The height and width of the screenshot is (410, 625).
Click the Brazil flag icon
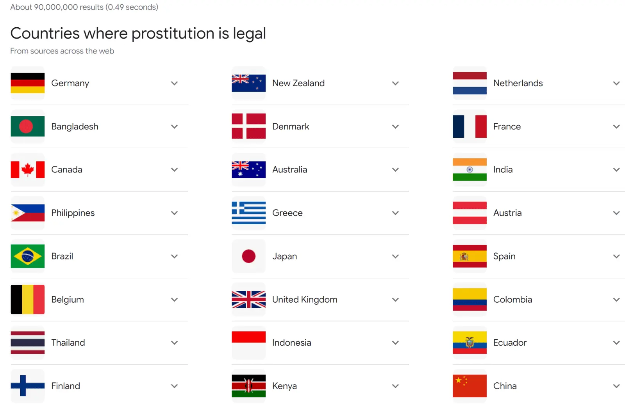[28, 256]
